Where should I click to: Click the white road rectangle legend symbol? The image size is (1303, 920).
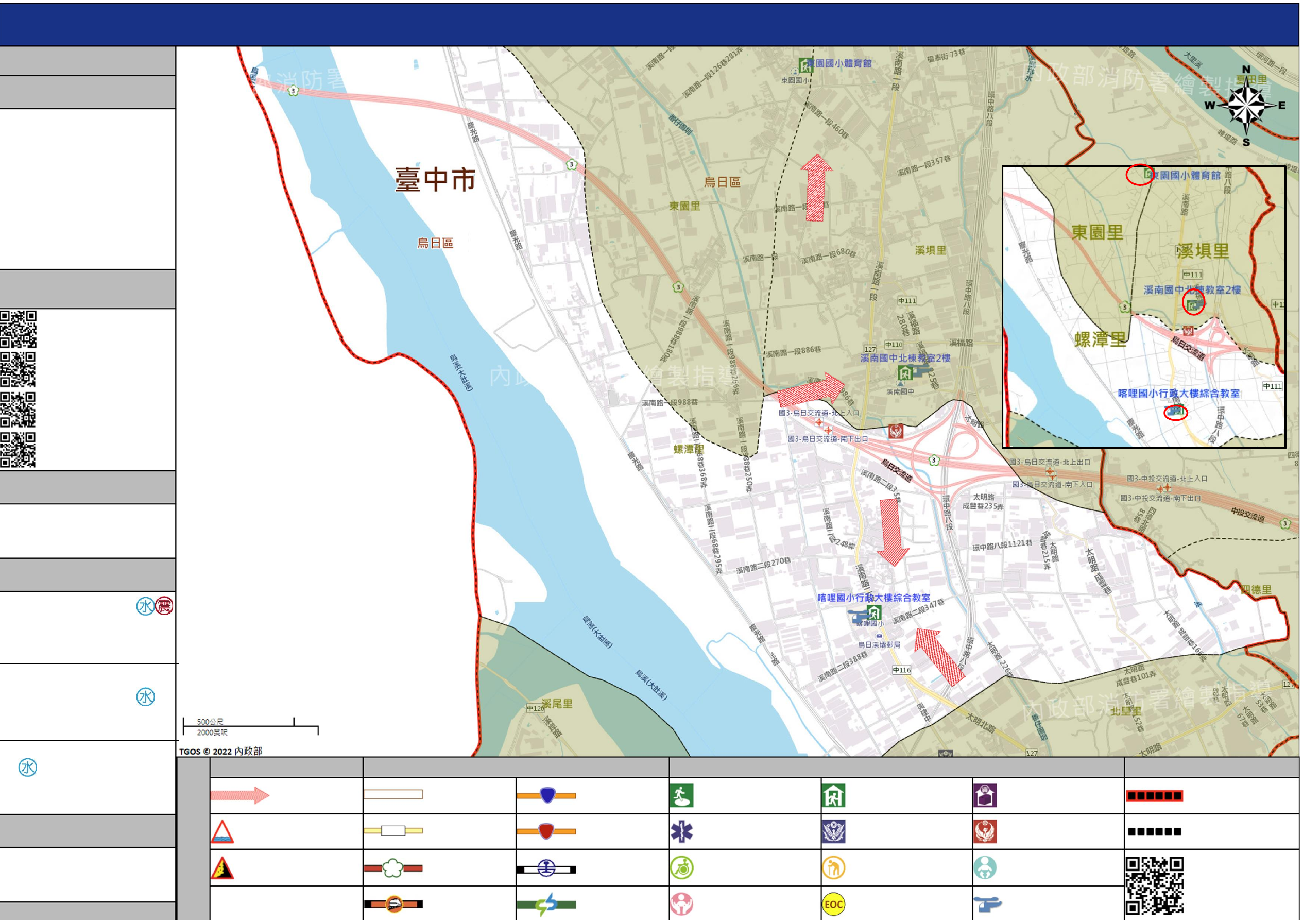393,795
